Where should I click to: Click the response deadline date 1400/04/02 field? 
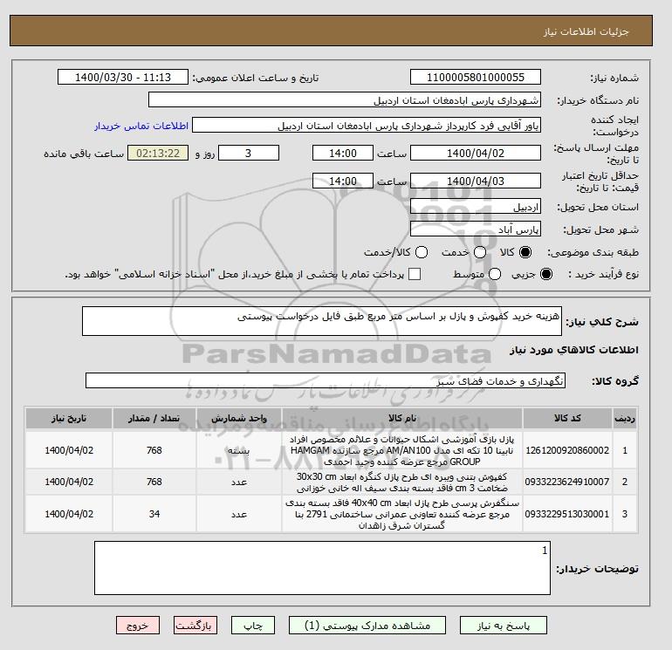pos(476,153)
